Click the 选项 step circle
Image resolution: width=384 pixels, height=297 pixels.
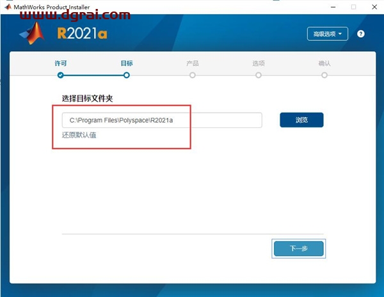coord(259,75)
